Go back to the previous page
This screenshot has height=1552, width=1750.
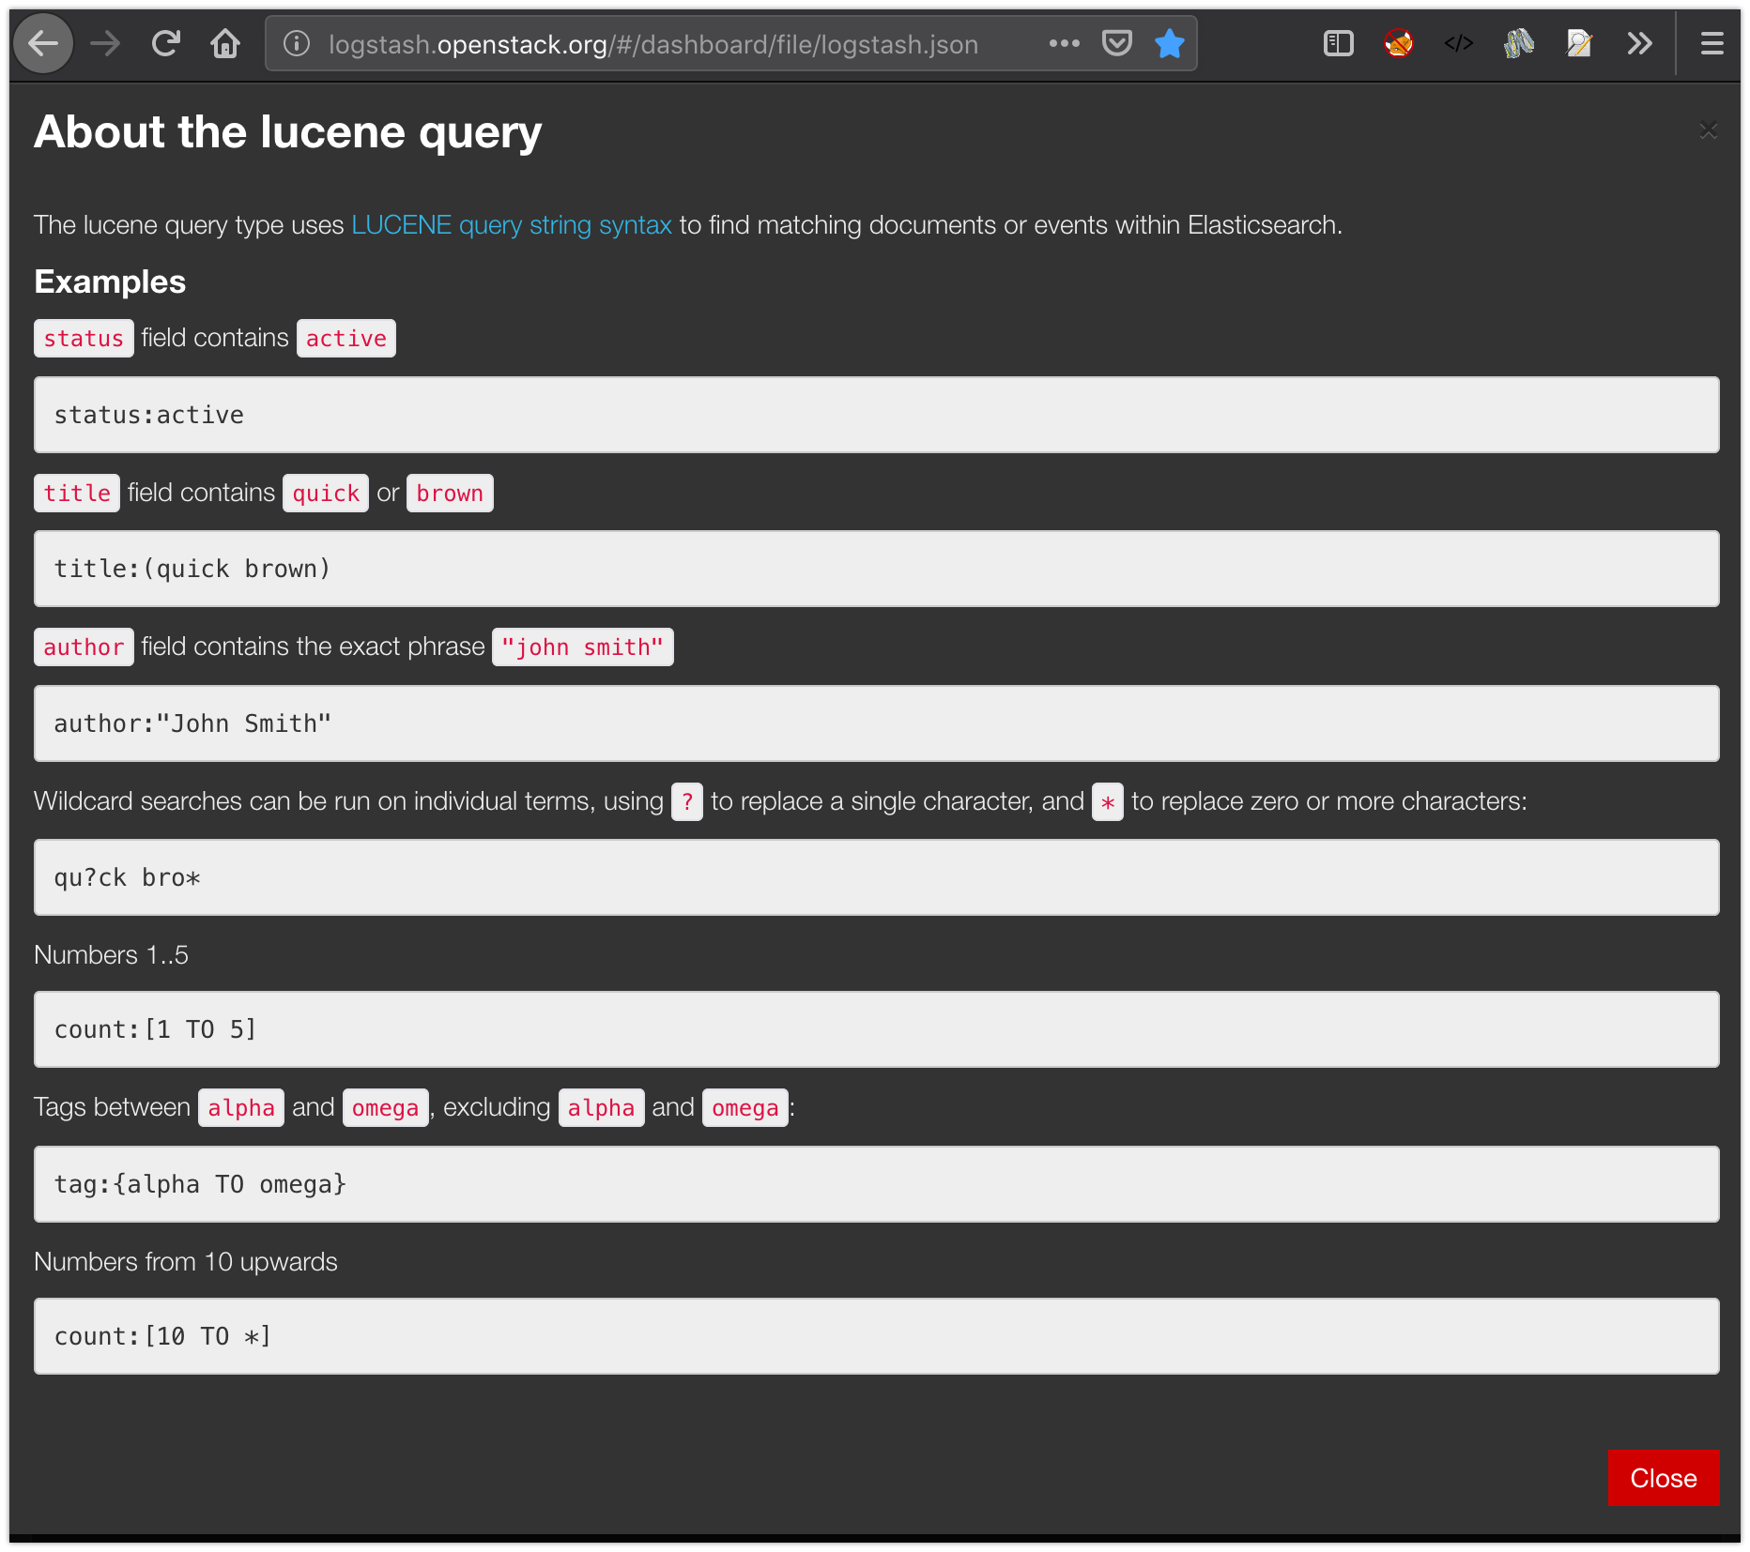tap(43, 43)
